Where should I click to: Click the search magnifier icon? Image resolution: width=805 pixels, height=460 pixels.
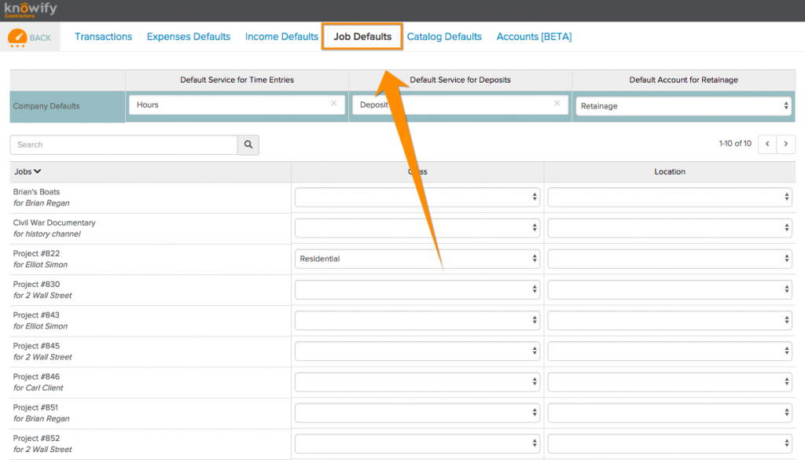point(248,145)
